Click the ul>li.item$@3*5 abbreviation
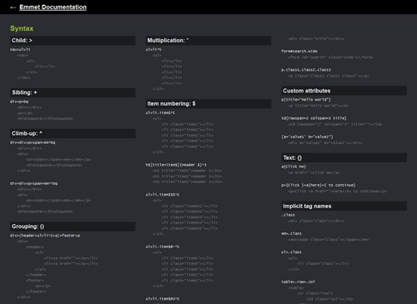The height and width of the screenshot is (304, 417). (163, 299)
